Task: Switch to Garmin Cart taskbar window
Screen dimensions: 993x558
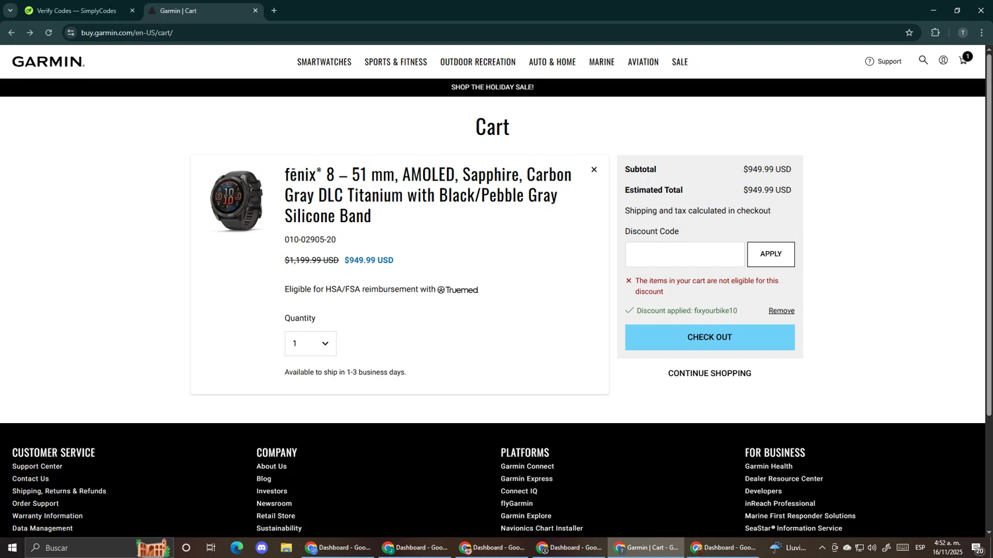Action: [647, 547]
